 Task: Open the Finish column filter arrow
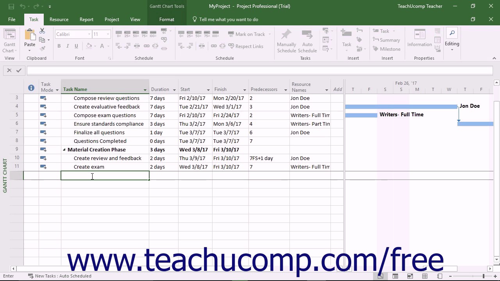[x=245, y=90]
